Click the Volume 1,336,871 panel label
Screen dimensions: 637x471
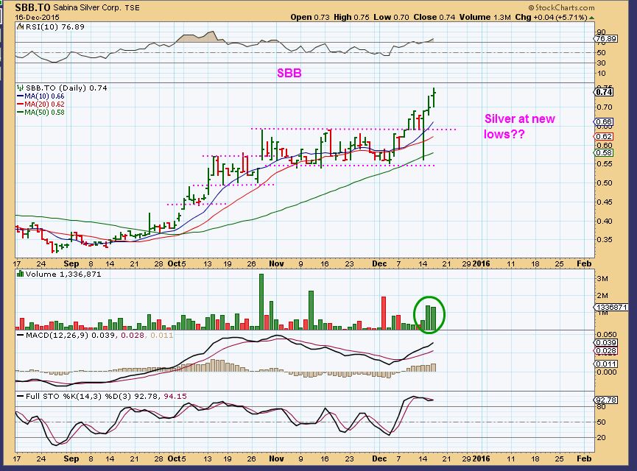click(63, 274)
